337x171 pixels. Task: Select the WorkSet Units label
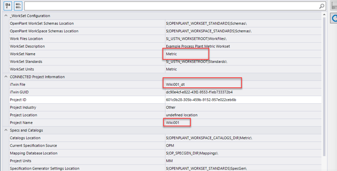(22, 69)
